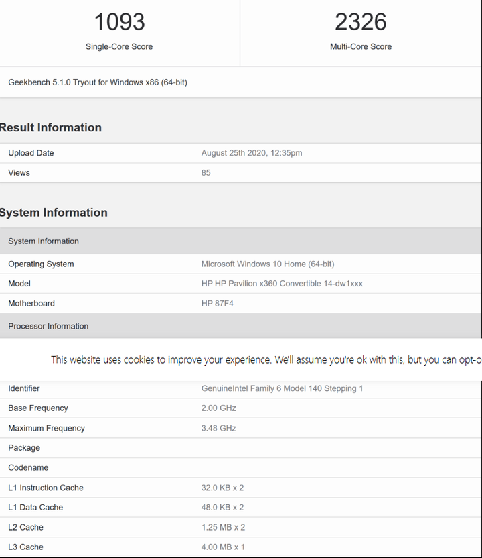
Task: Click the L1 Data Cache label
Action: [35, 508]
